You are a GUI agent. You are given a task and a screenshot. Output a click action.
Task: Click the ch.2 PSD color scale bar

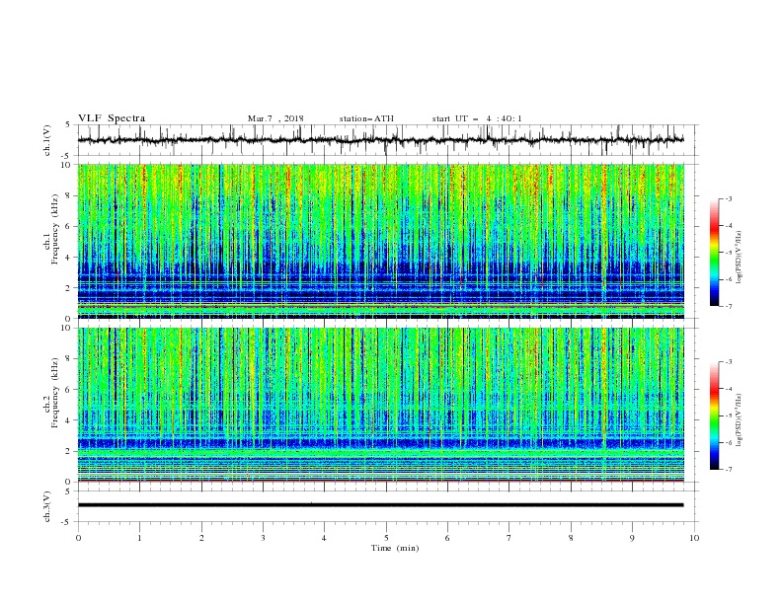tap(714, 415)
